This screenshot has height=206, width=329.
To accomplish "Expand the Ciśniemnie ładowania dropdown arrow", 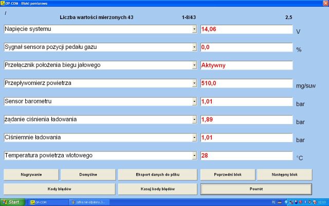I will pos(194,138).
